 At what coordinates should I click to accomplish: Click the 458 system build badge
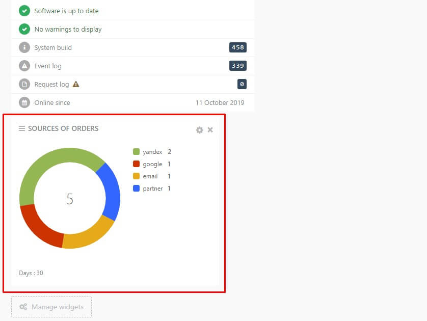(x=238, y=47)
